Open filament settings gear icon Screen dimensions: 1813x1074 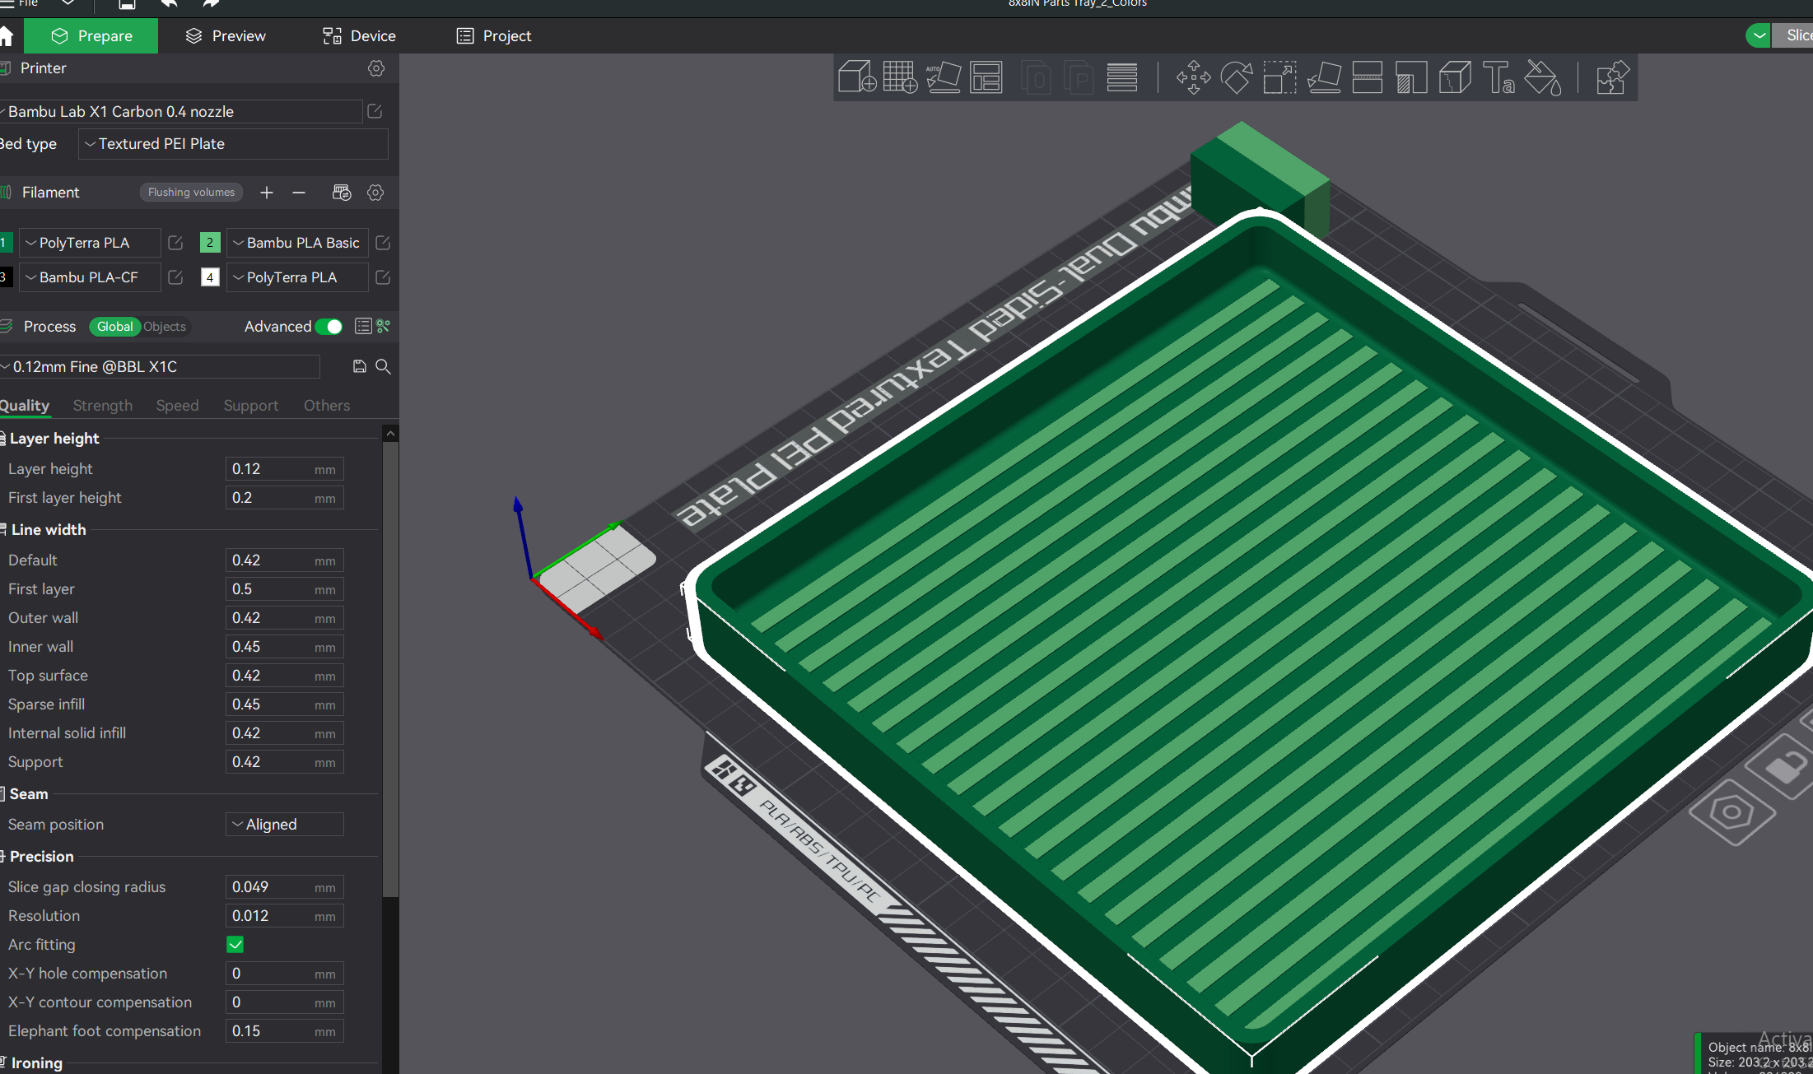375,193
